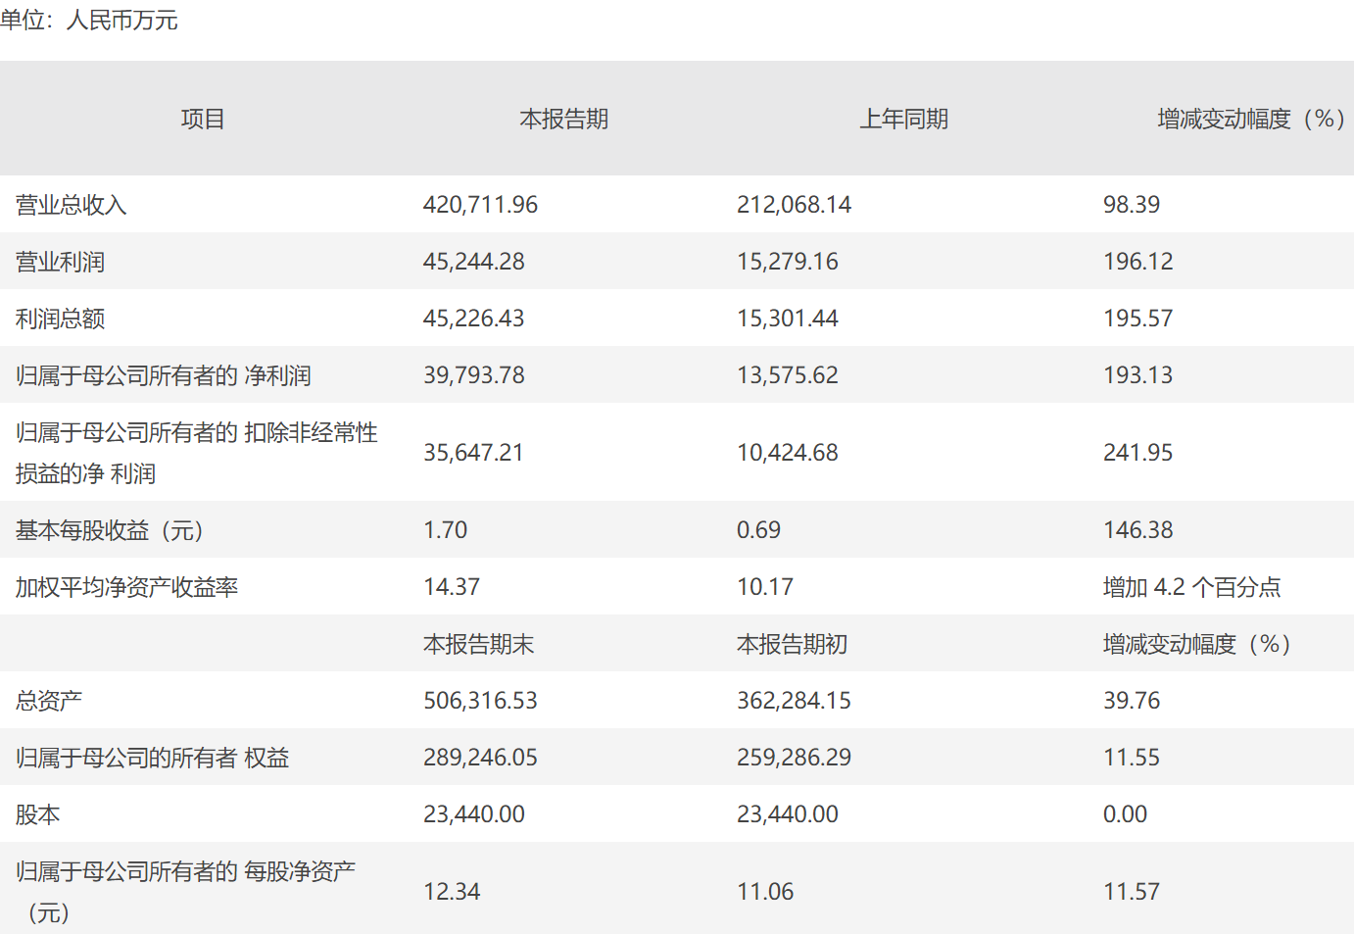Click the 0.00 change percentage
The height and width of the screenshot is (934, 1354).
pyautogui.click(x=1125, y=814)
